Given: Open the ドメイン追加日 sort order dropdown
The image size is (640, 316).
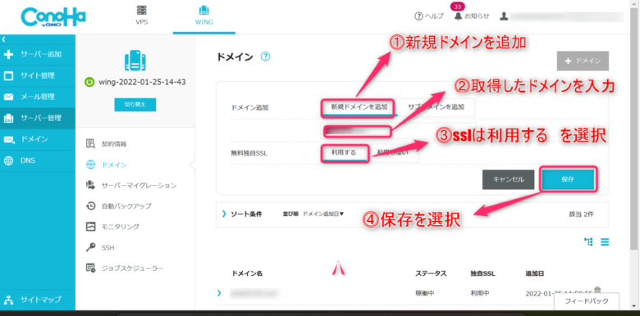Looking at the screenshot, I should pyautogui.click(x=323, y=214).
